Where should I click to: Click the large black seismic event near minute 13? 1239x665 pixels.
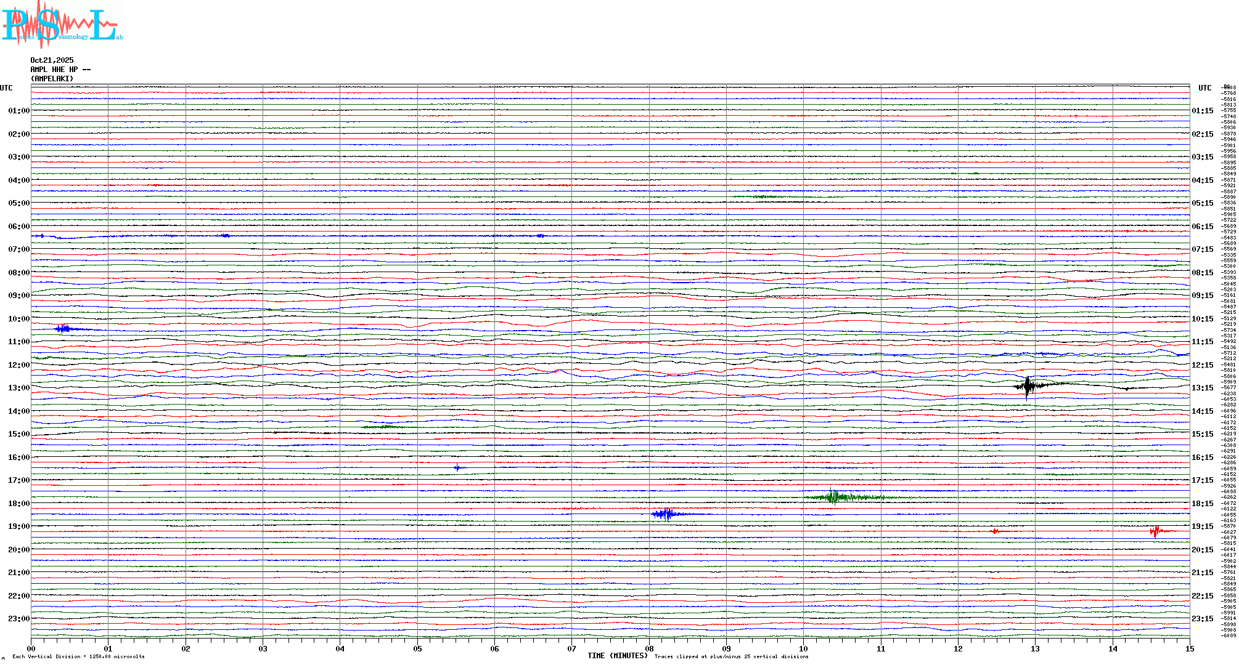[x=1027, y=386]
